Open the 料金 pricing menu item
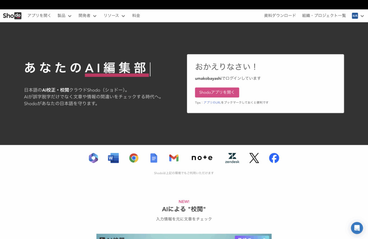Image resolution: width=368 pixels, height=239 pixels. pos(136,16)
